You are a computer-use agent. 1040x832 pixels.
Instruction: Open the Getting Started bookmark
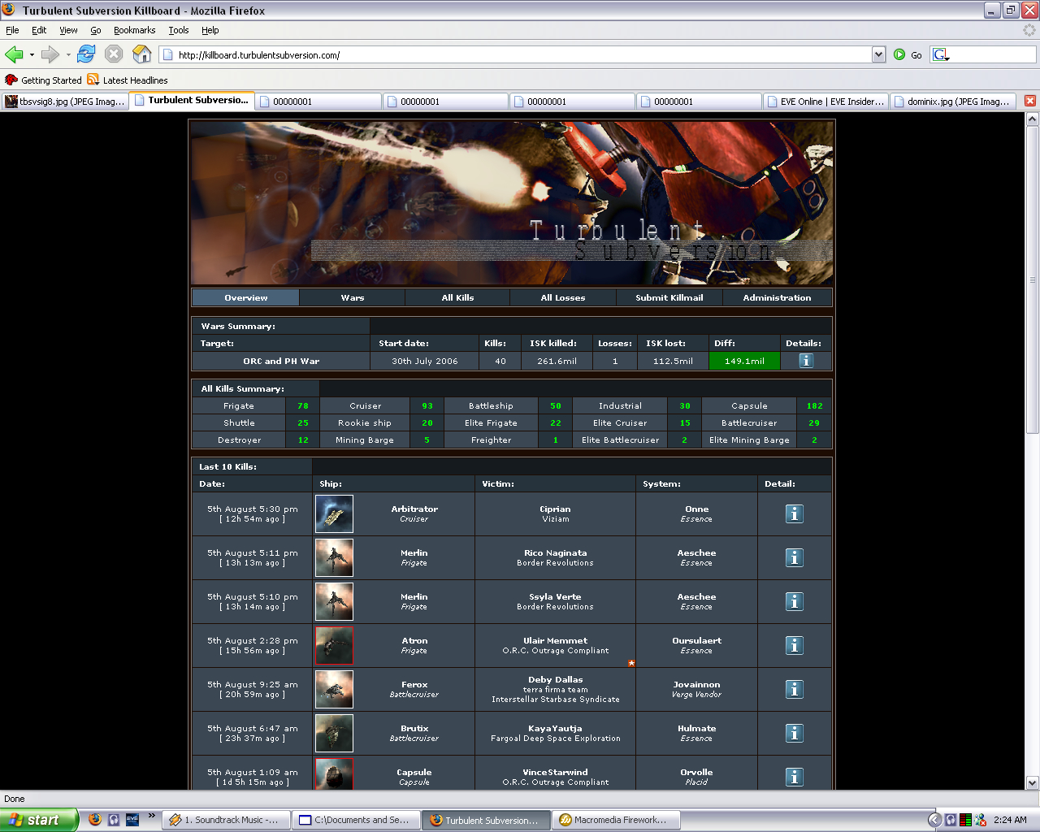[x=44, y=80]
